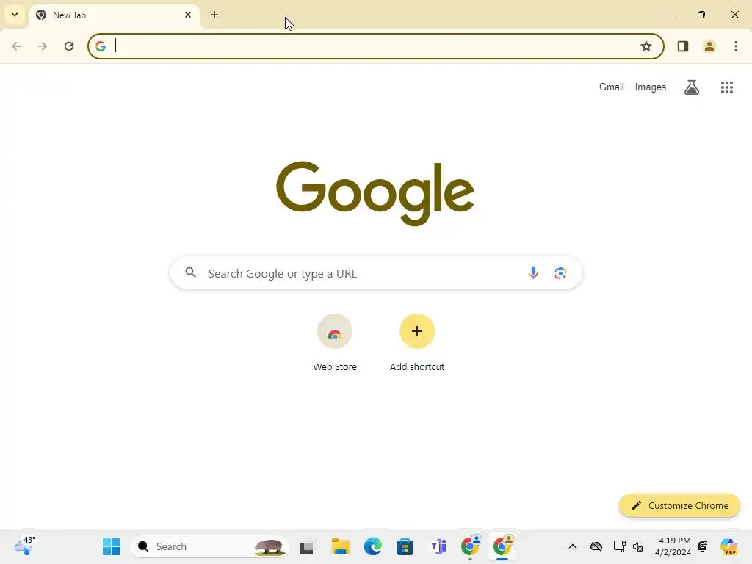Screen dimensions: 752x564
Task: Open the Google apps grid
Action: pyautogui.click(x=727, y=87)
